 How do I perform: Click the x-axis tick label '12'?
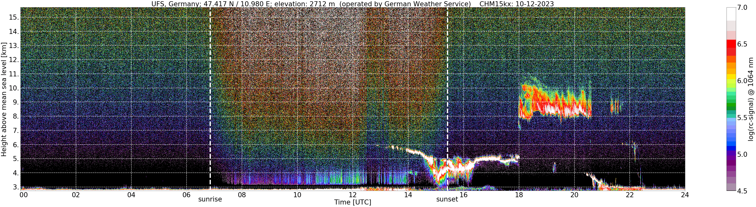pos(352,195)
